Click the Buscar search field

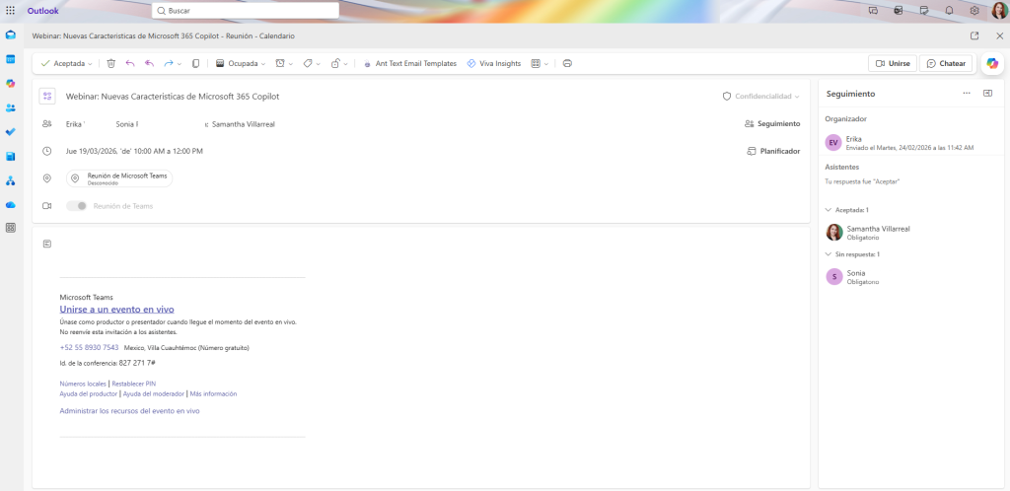(x=247, y=10)
